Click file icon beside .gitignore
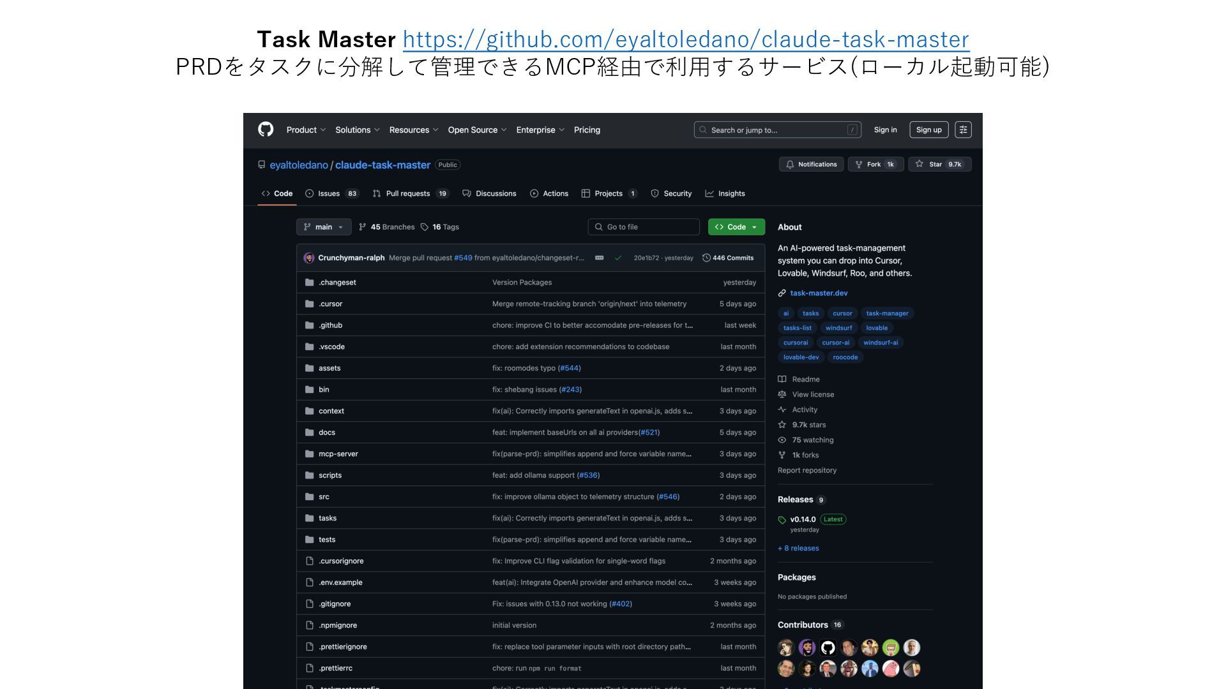The width and height of the screenshot is (1226, 689). 310,604
